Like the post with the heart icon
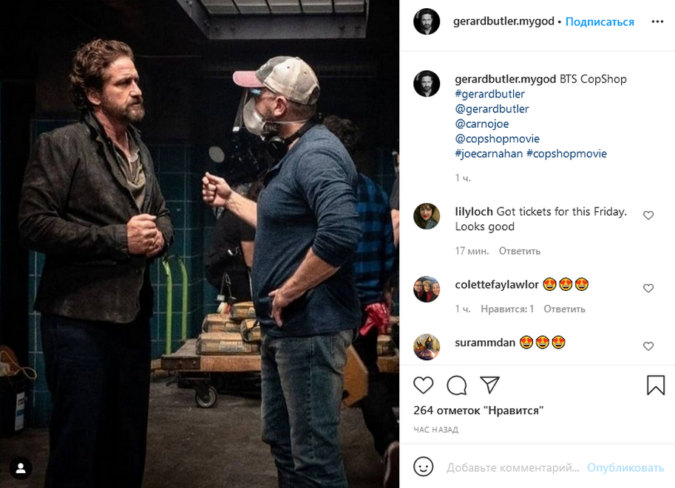Image resolution: width=675 pixels, height=488 pixels. [423, 385]
